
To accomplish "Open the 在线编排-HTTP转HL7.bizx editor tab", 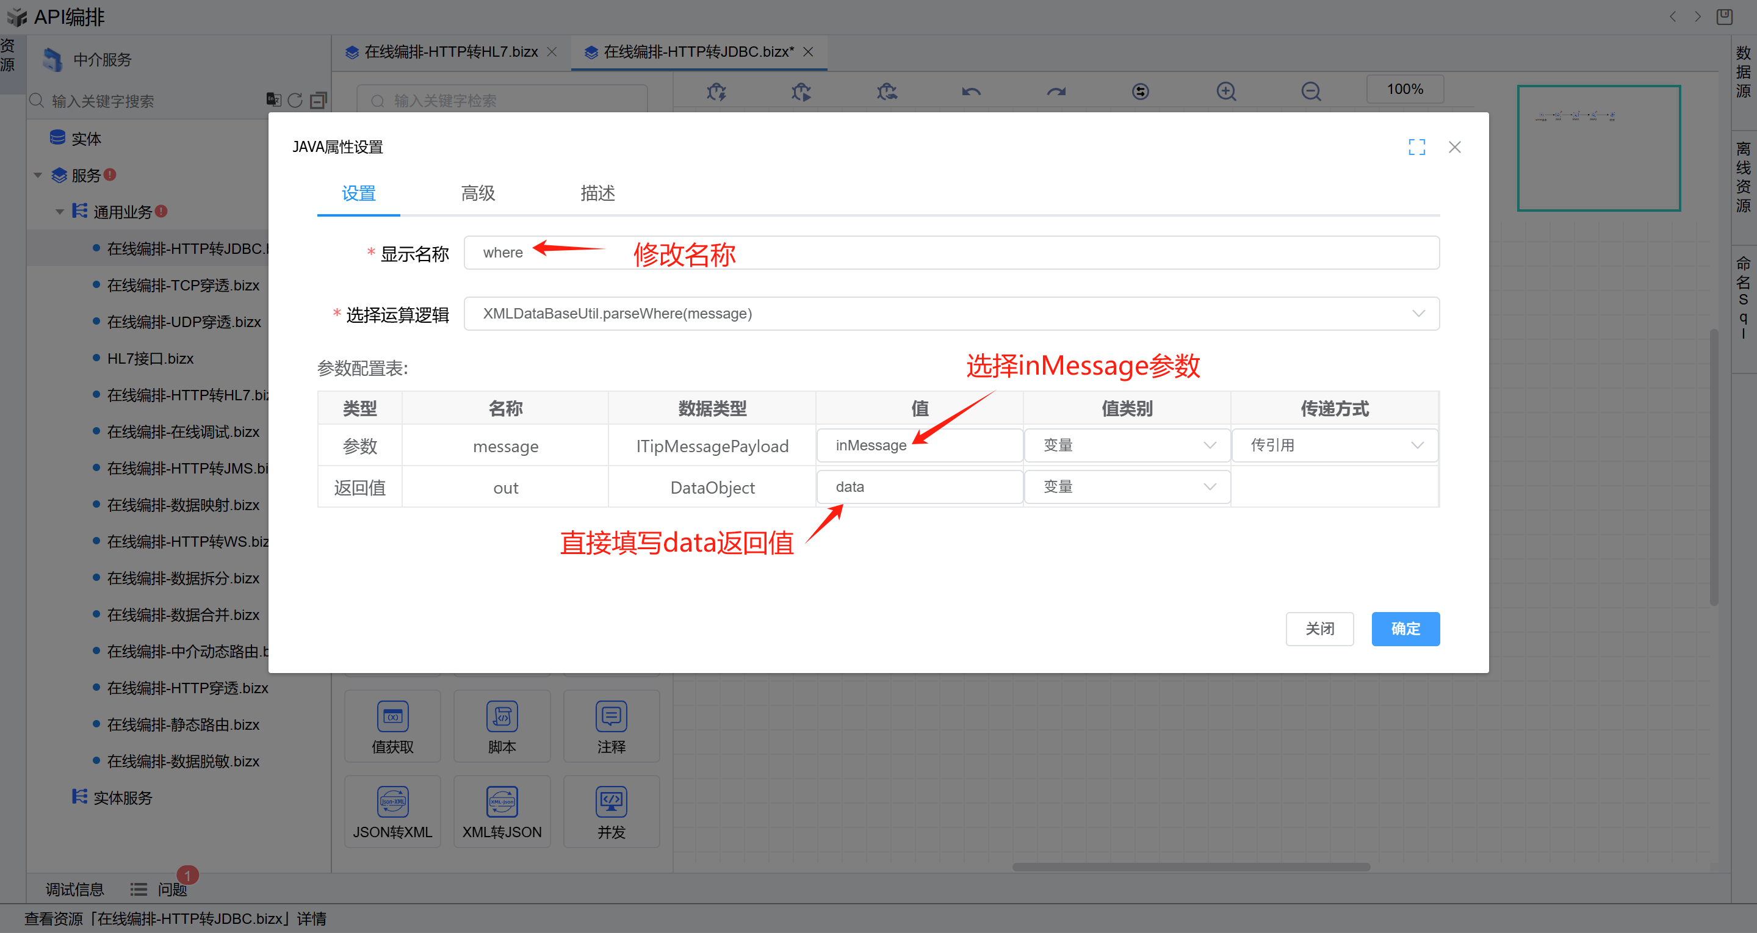I will point(450,52).
